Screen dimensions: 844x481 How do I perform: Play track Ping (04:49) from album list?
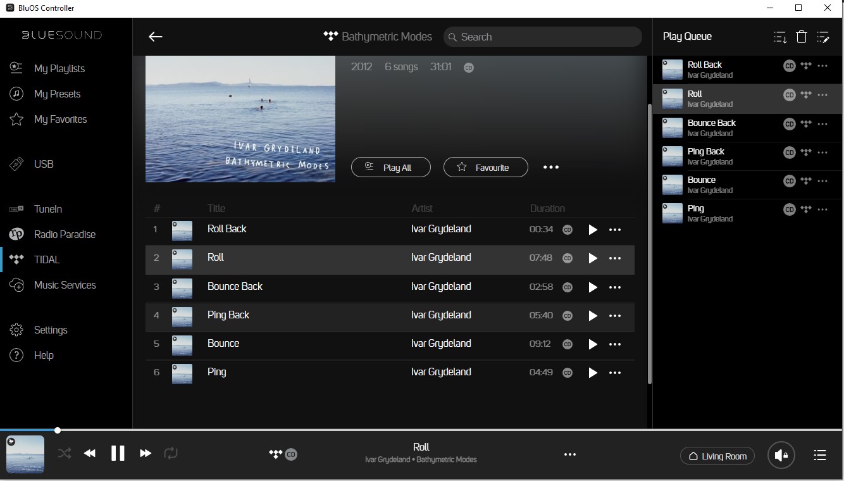(x=593, y=373)
